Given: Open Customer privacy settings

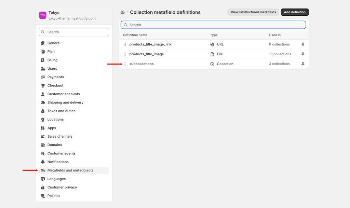Looking at the screenshot, I should point(74,187).
